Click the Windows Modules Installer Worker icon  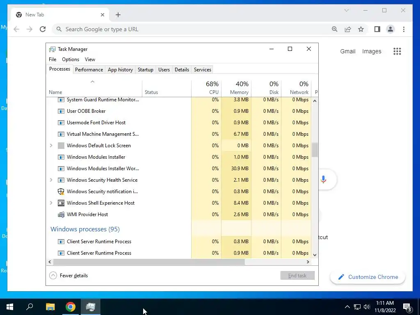tap(61, 169)
